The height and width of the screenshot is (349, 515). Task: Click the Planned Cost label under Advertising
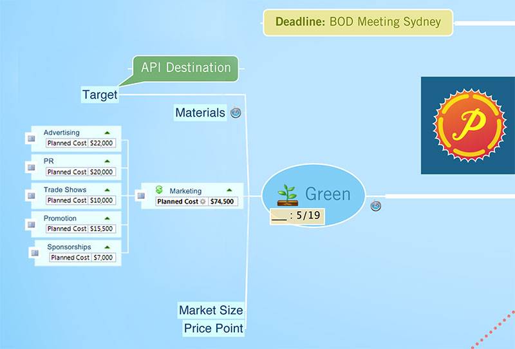67,144
